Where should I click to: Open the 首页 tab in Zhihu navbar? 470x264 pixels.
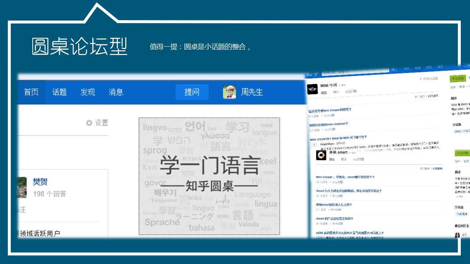tap(31, 92)
